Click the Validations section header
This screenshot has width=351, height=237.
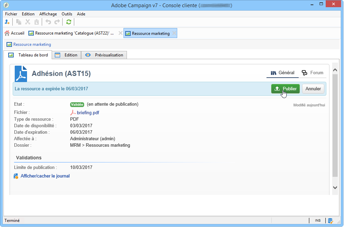29,158
